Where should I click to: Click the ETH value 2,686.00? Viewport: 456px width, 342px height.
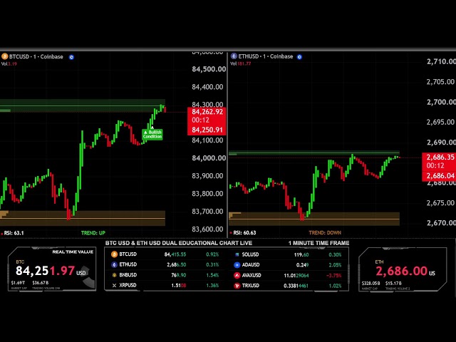[402, 271]
